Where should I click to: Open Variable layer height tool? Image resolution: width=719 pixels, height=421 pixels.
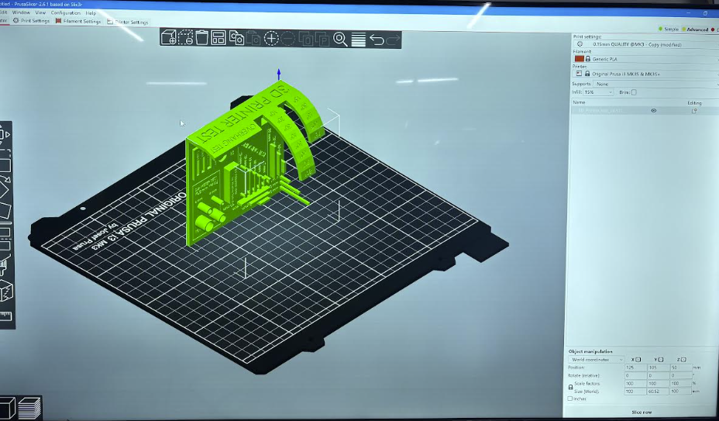coord(358,40)
